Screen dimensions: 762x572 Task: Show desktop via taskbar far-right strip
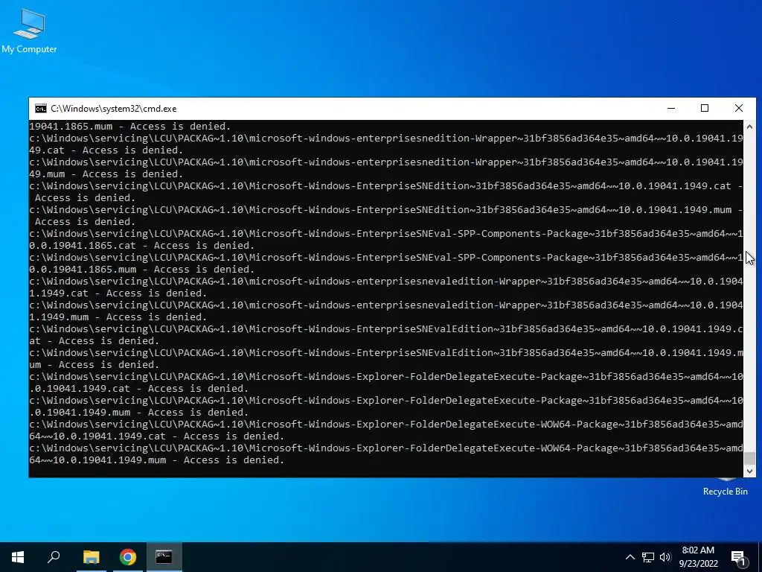pyautogui.click(x=760, y=557)
